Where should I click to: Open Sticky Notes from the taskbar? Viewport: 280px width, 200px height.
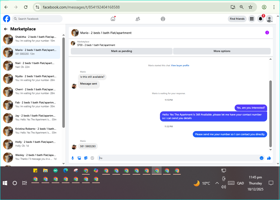pyautogui.click(x=35, y=170)
